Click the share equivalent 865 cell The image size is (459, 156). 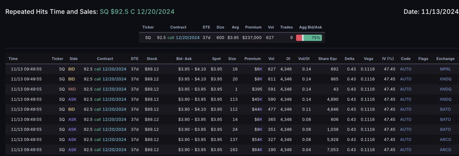pyautogui.click(x=334, y=79)
